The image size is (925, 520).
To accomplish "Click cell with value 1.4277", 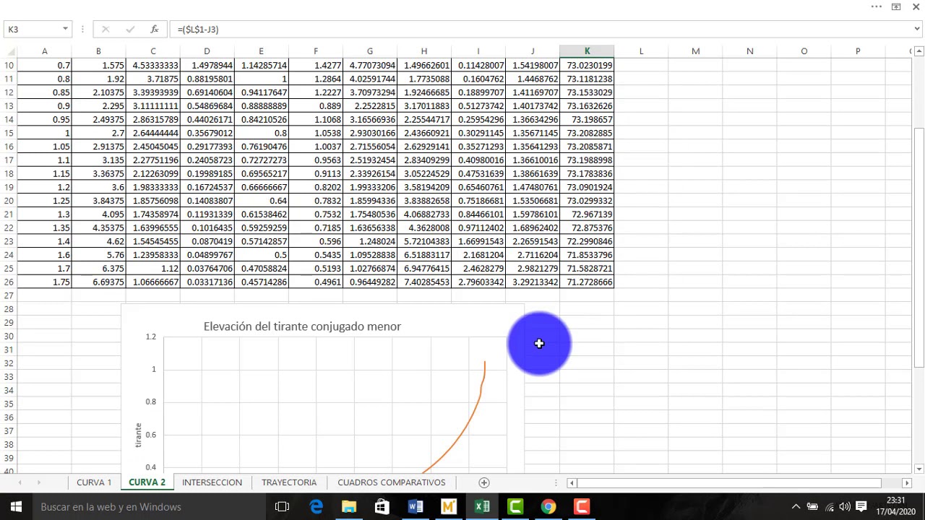I will (x=316, y=65).
